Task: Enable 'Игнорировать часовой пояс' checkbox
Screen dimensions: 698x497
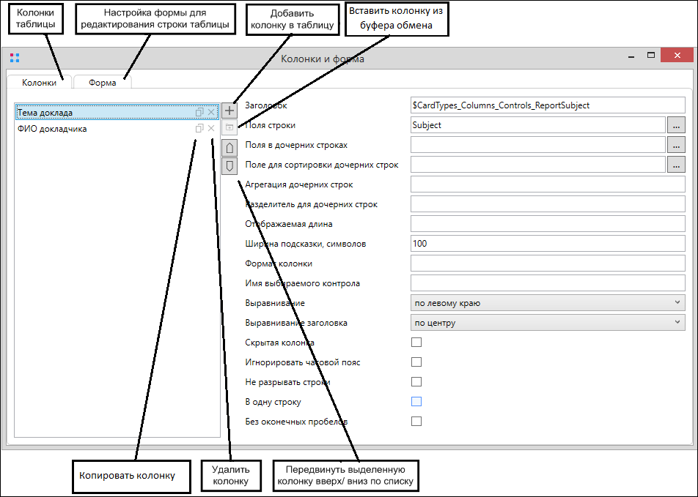Action: pyautogui.click(x=416, y=362)
